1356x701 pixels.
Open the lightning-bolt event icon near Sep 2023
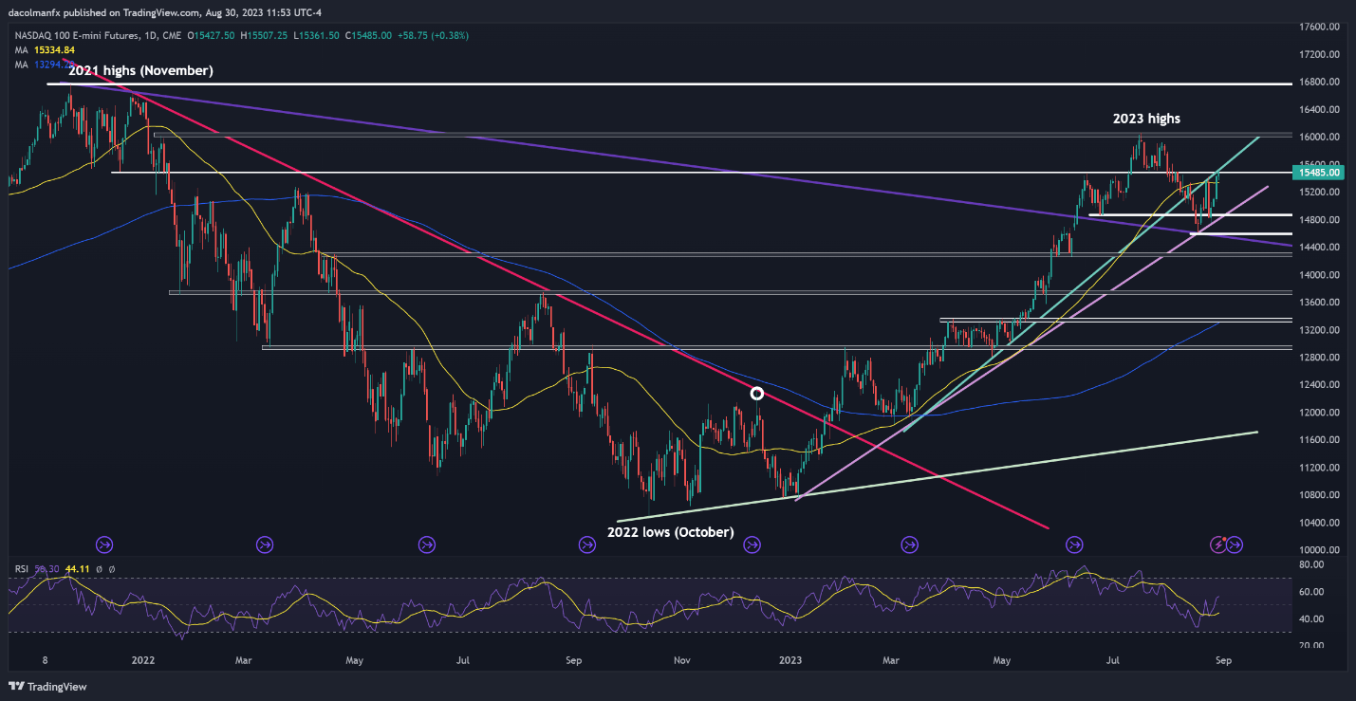(x=1218, y=544)
